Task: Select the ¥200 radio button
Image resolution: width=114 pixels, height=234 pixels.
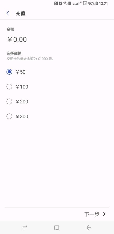Action: [9, 102]
